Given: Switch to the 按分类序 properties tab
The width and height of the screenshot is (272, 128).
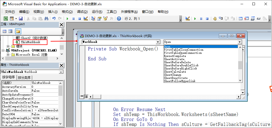Looking at the screenshot, I should click(x=24, y=77).
